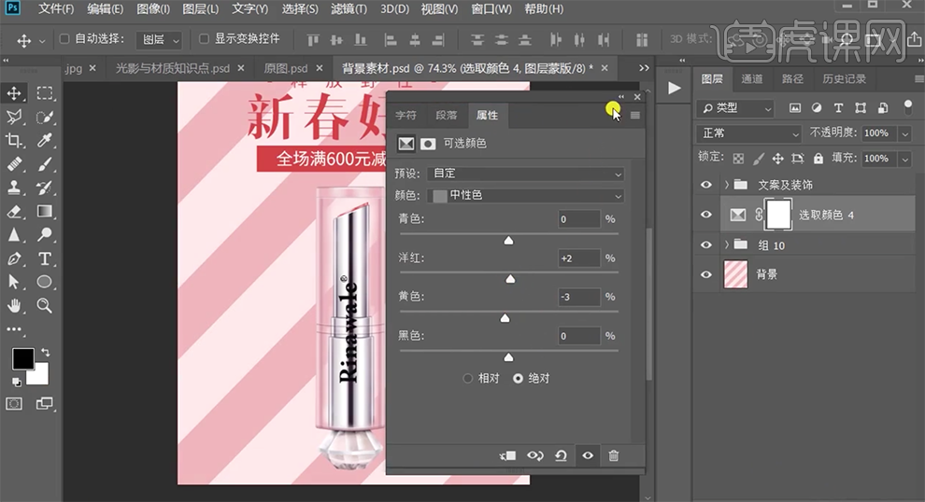The width and height of the screenshot is (925, 502).
Task: Swap foreground and background colors
Action: pyautogui.click(x=45, y=353)
